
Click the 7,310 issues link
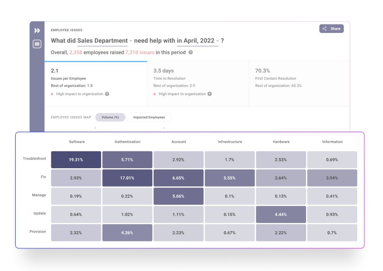pyautogui.click(x=140, y=52)
